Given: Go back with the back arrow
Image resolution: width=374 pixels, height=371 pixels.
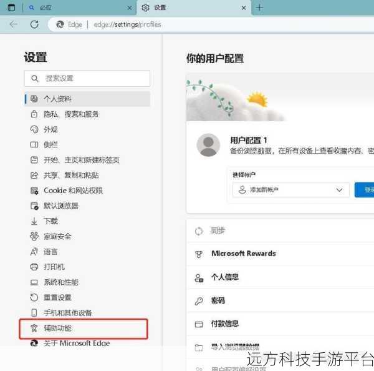Looking at the screenshot, I should click(13, 24).
